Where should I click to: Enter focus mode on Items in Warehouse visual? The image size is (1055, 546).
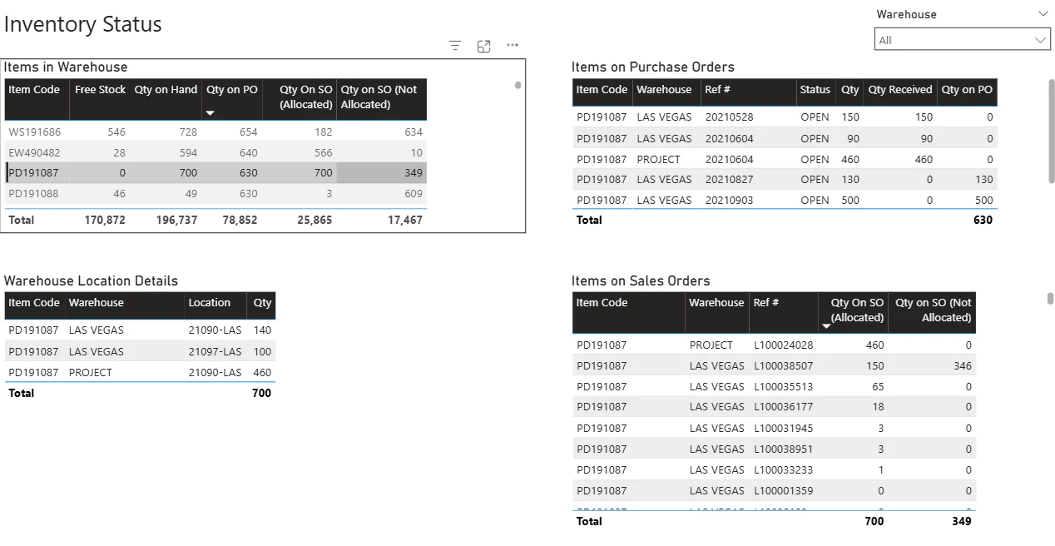click(483, 46)
